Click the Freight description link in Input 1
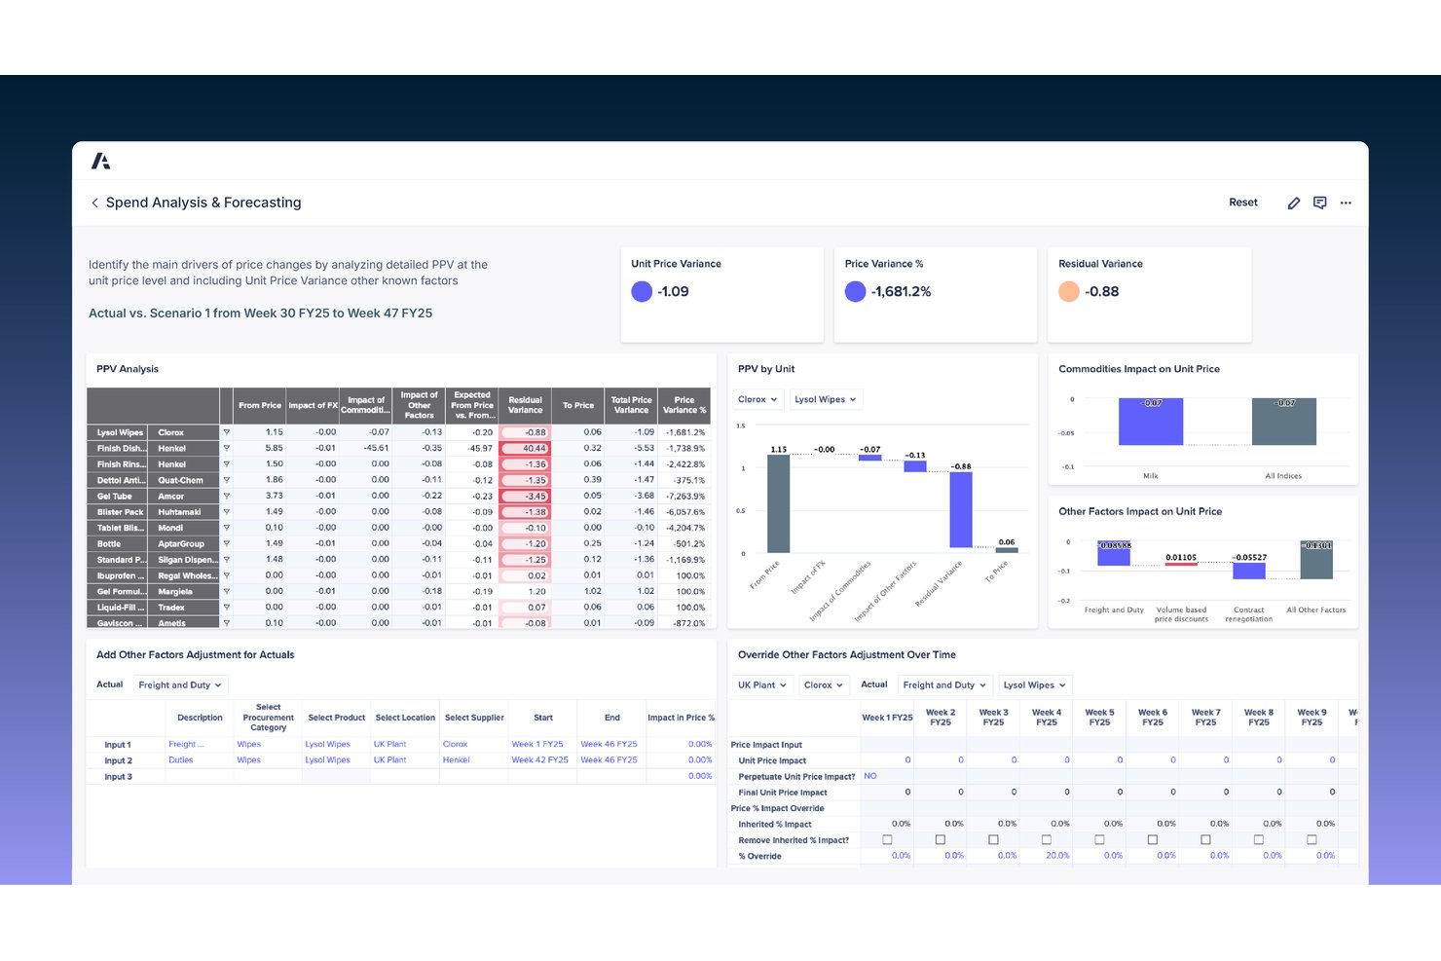 186,744
